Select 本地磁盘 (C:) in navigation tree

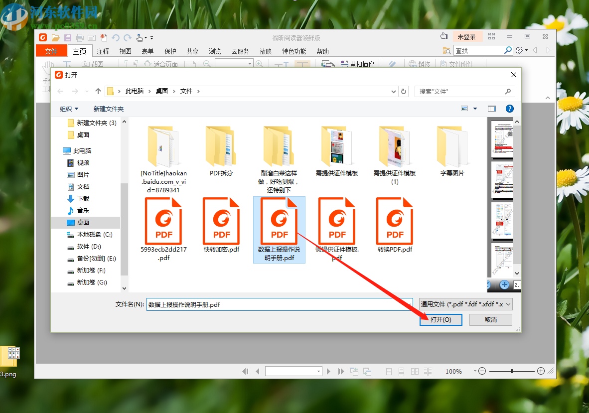pos(90,234)
